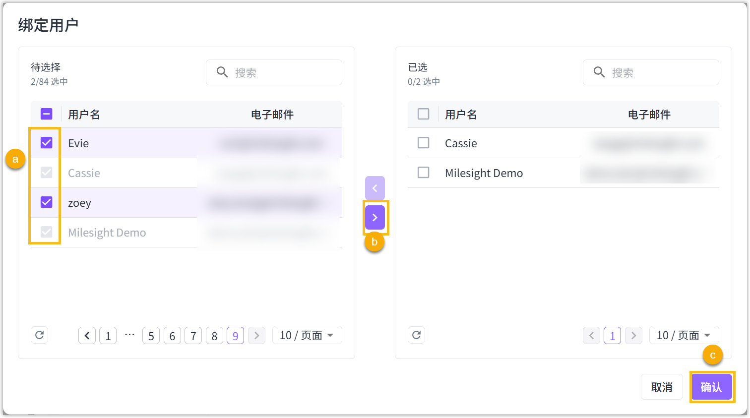The image size is (750, 418).
Task: Go to page 5 in 待选择 list
Action: [151, 336]
